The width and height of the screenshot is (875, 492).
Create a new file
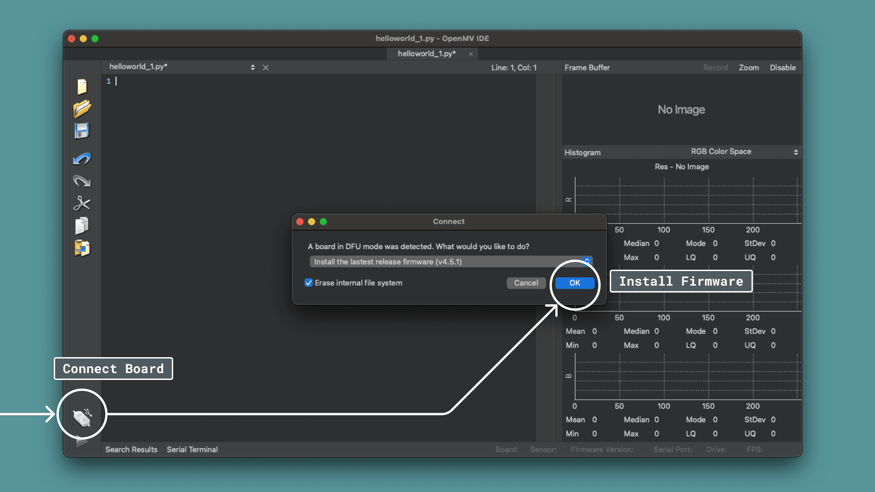[82, 87]
